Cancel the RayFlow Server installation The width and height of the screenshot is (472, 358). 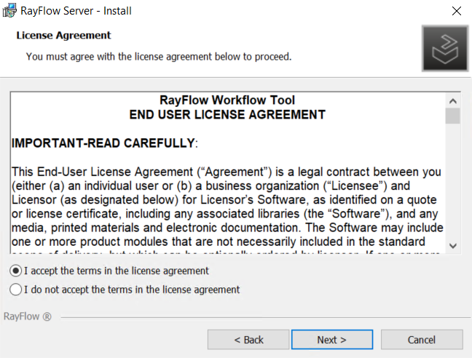422,340
